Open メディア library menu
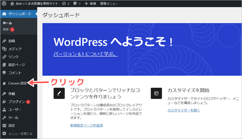 click(x=15, y=49)
